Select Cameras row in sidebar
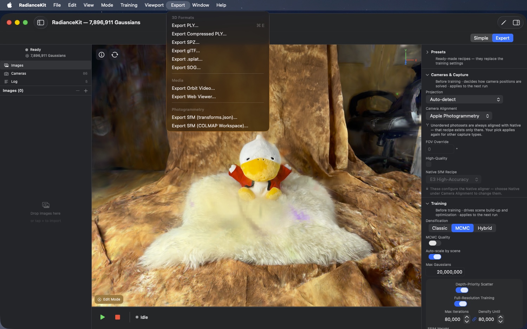 [46, 73]
